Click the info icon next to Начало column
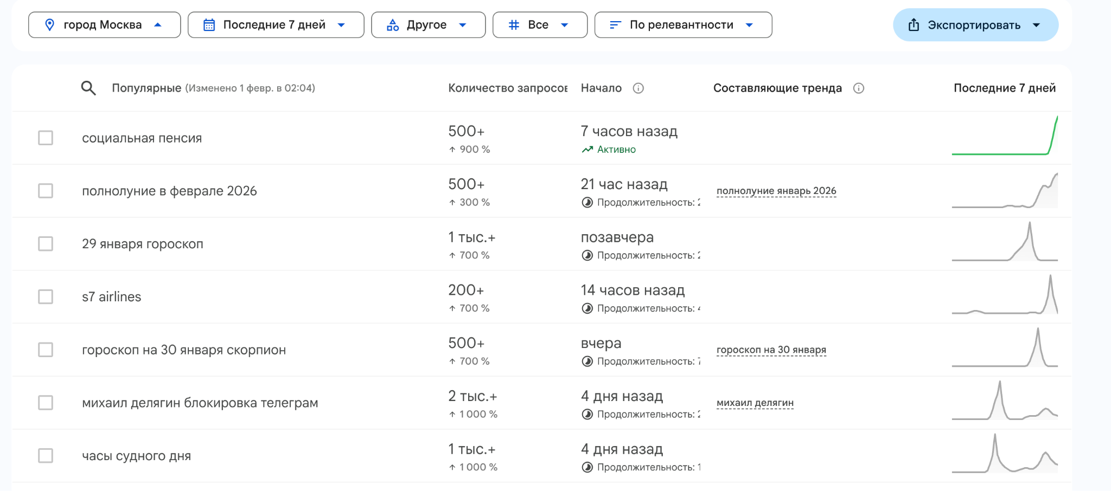 (638, 88)
